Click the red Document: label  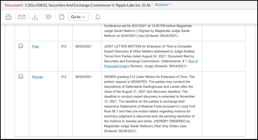(x=14, y=5)
